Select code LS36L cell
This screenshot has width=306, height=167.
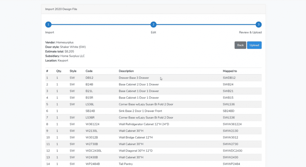tap(90, 104)
